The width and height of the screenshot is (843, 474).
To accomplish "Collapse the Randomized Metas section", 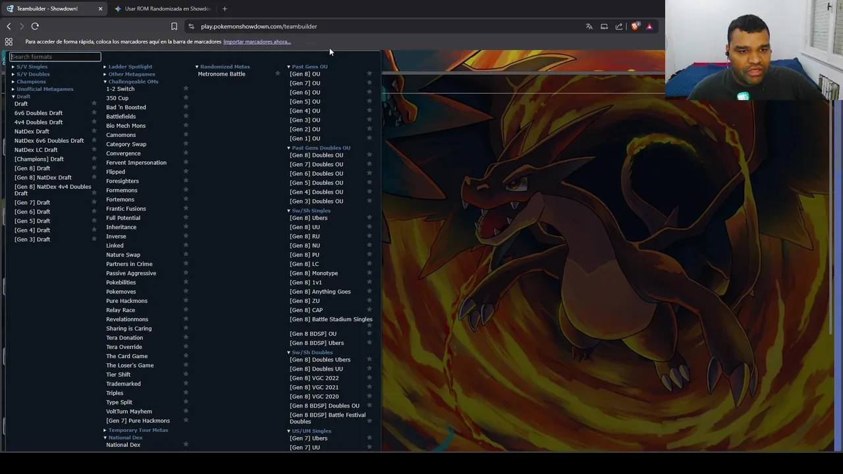I will 223,66.
